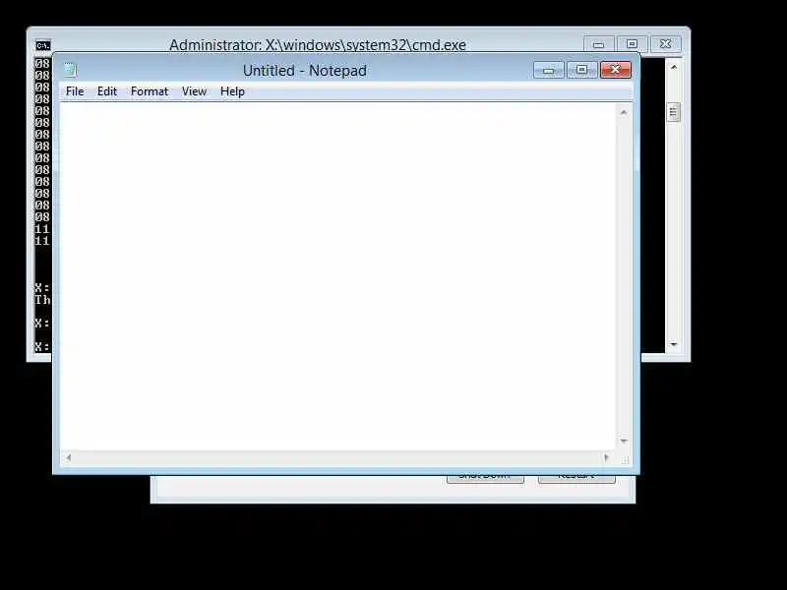Click cmd.exe scrollbar down arrow
This screenshot has height=590, width=787.
(674, 344)
